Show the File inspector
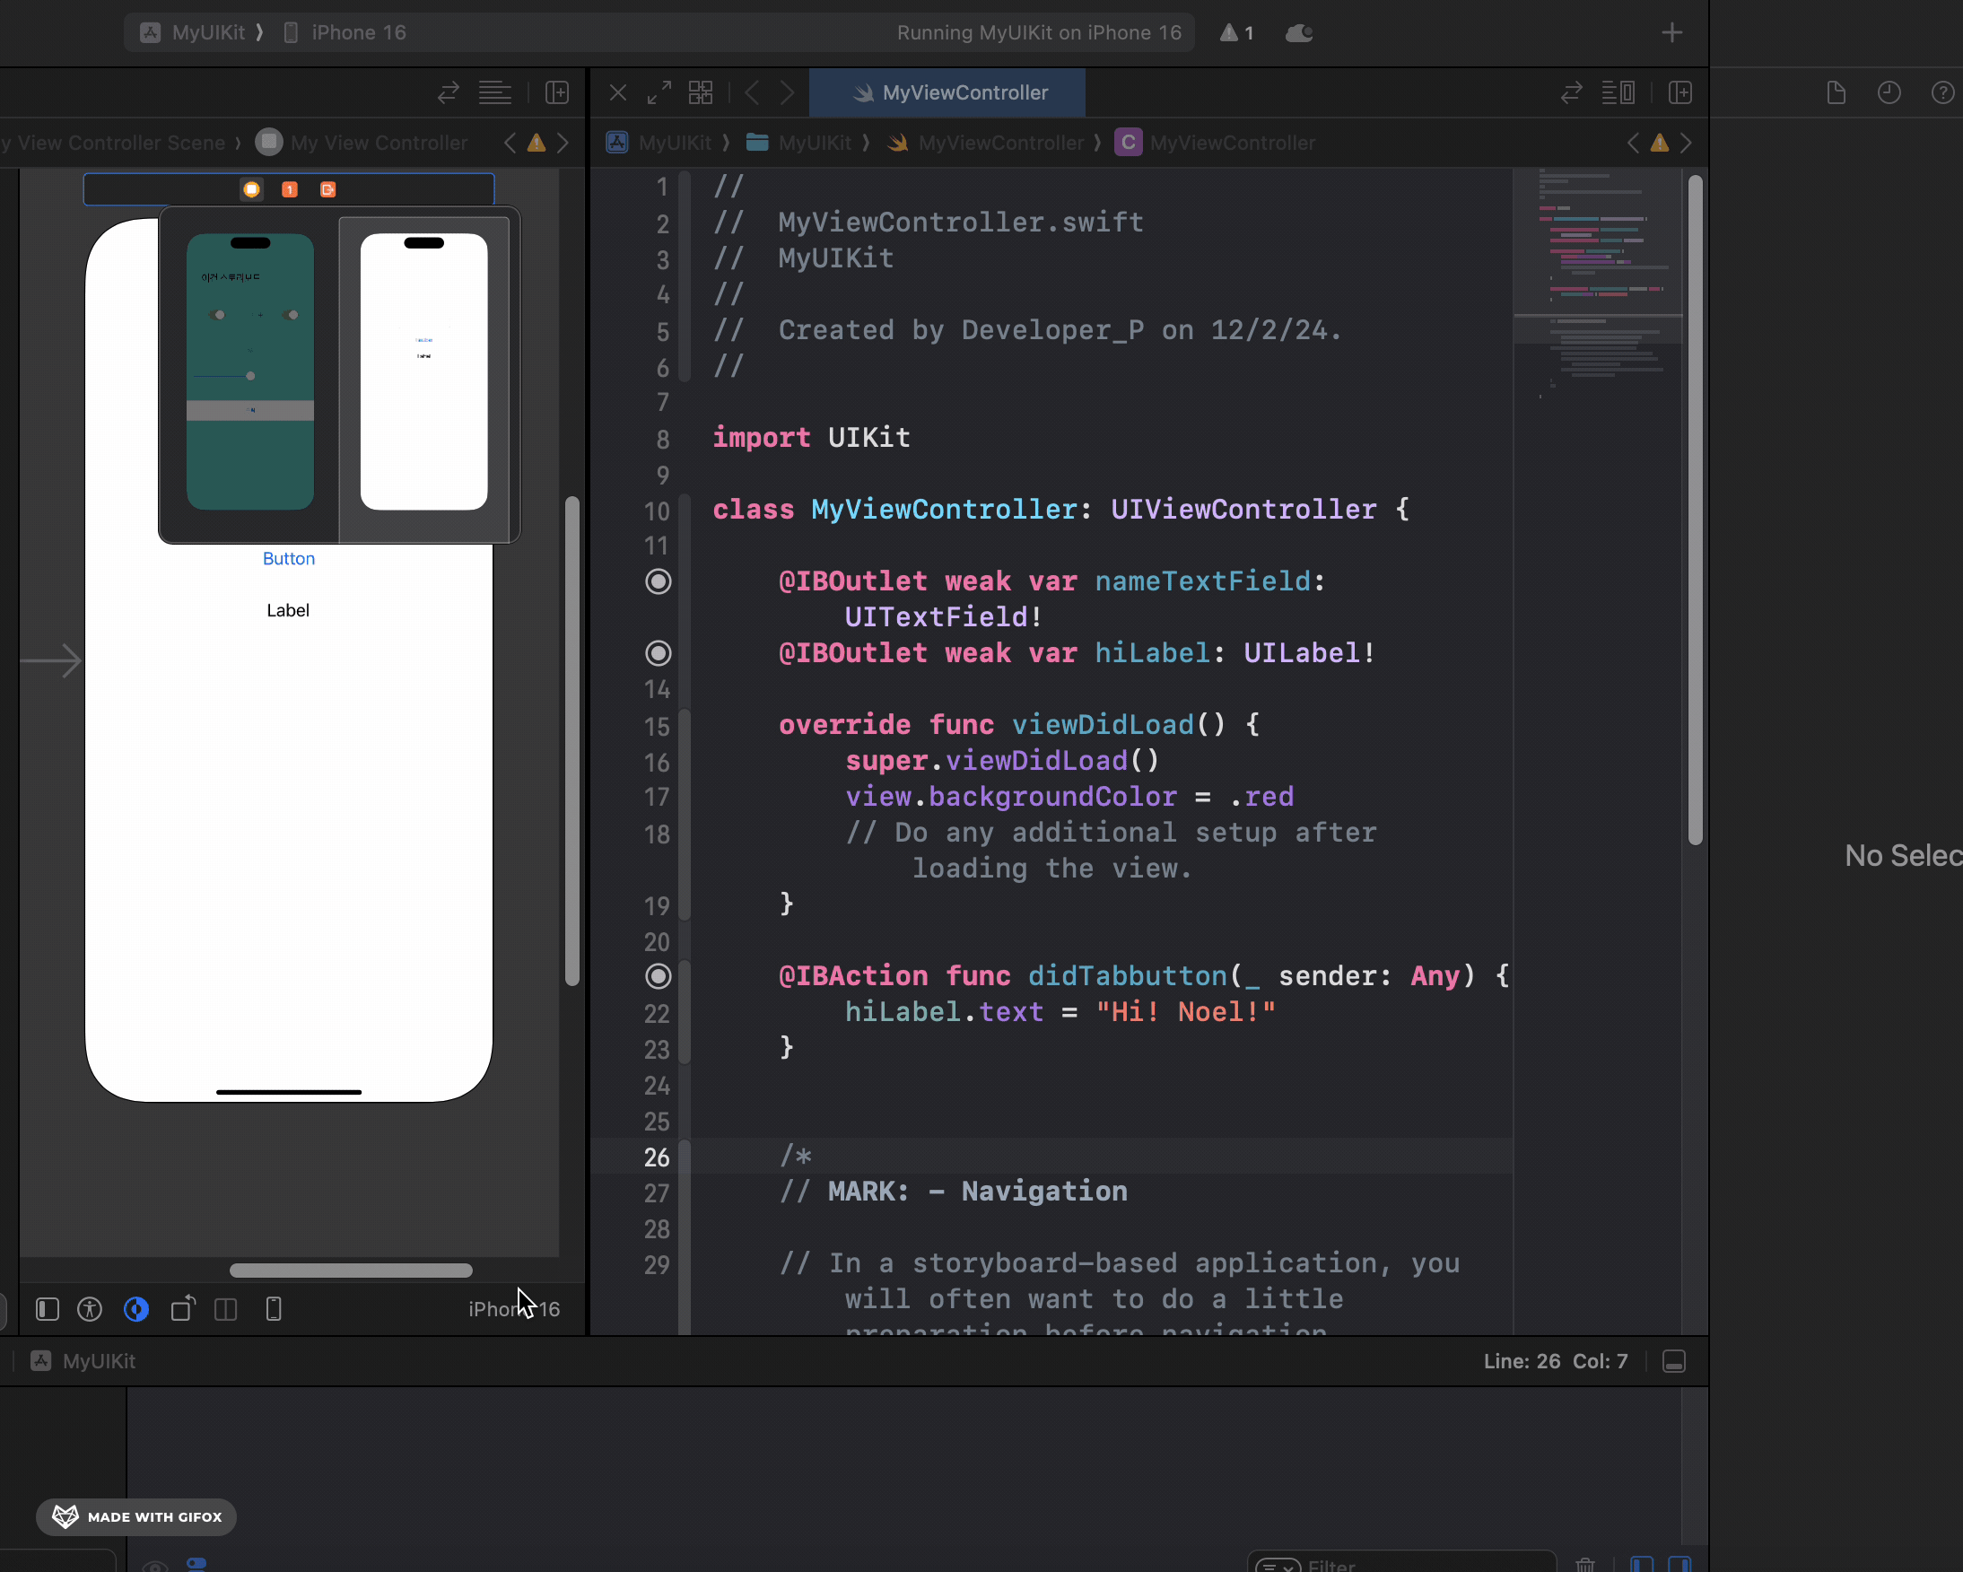 click(x=1836, y=93)
